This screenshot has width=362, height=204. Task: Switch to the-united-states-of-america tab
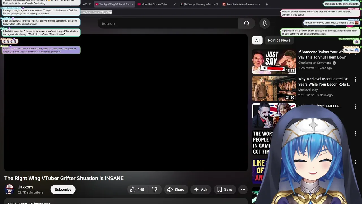242,4
